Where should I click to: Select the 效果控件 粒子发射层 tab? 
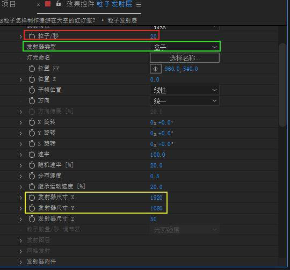[99, 4]
